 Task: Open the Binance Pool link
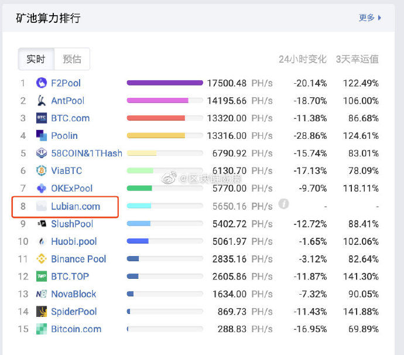click(78, 259)
